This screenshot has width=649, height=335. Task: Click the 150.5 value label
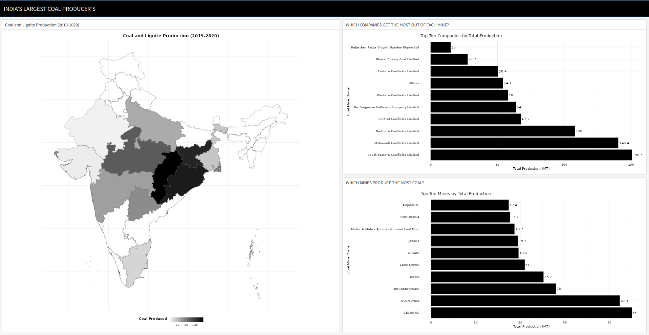(637, 155)
